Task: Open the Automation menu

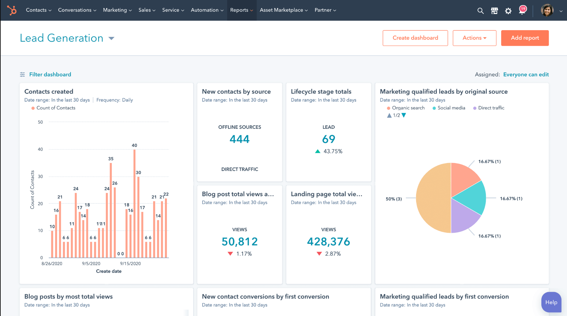Action: coord(207,10)
